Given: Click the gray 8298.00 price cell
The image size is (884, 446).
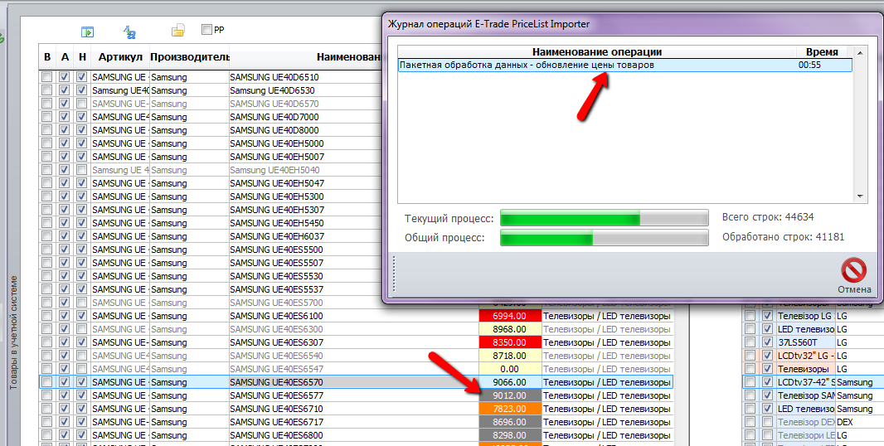Looking at the screenshot, I should pyautogui.click(x=510, y=435).
